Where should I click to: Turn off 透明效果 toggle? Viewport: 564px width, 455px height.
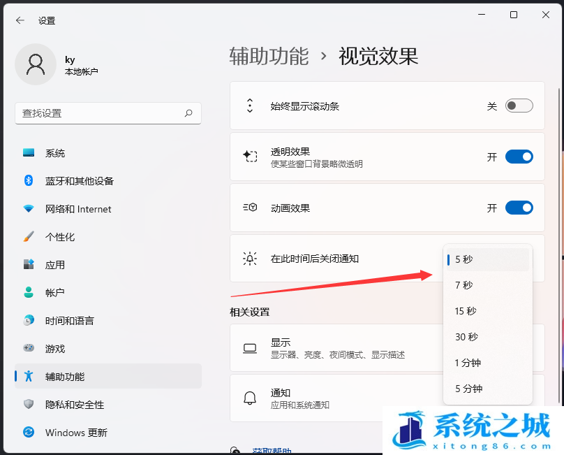[x=519, y=157]
